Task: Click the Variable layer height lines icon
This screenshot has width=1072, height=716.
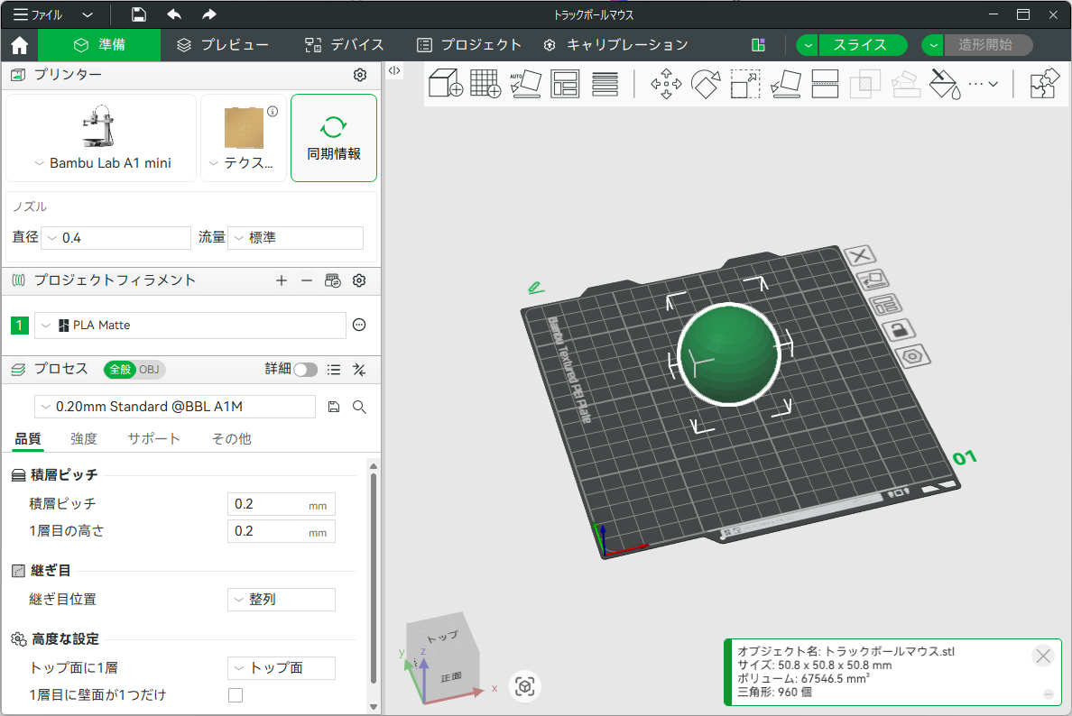Action: pyautogui.click(x=605, y=83)
